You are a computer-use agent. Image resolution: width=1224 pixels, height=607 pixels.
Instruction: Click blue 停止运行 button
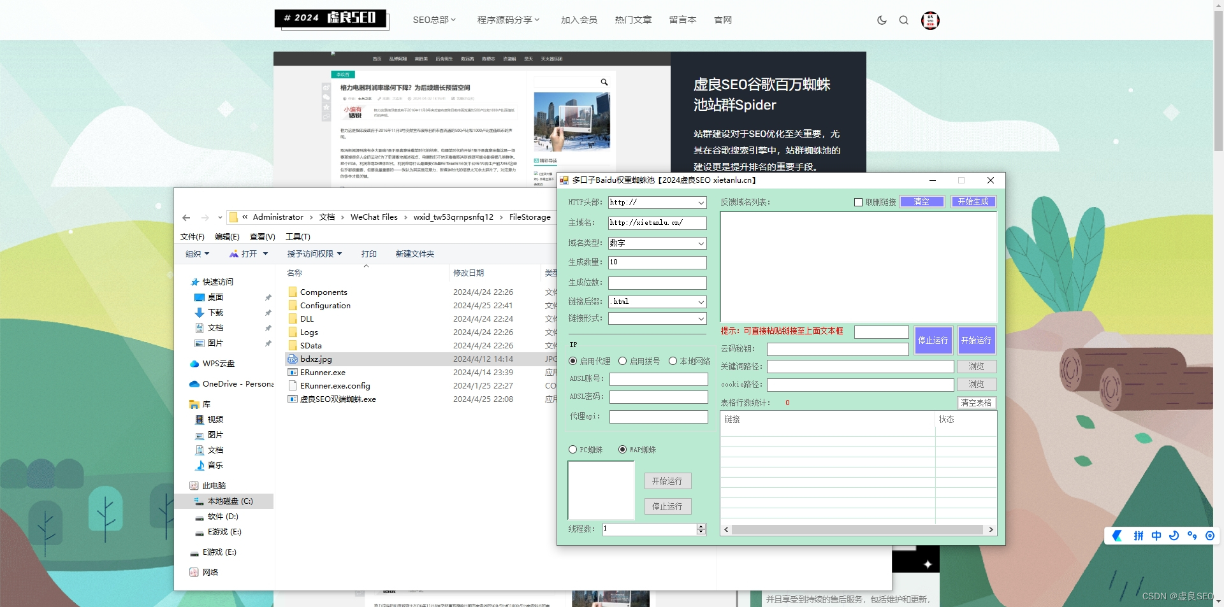pos(933,341)
